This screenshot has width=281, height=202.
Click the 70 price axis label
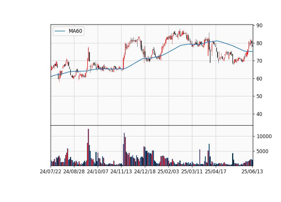[259, 61]
